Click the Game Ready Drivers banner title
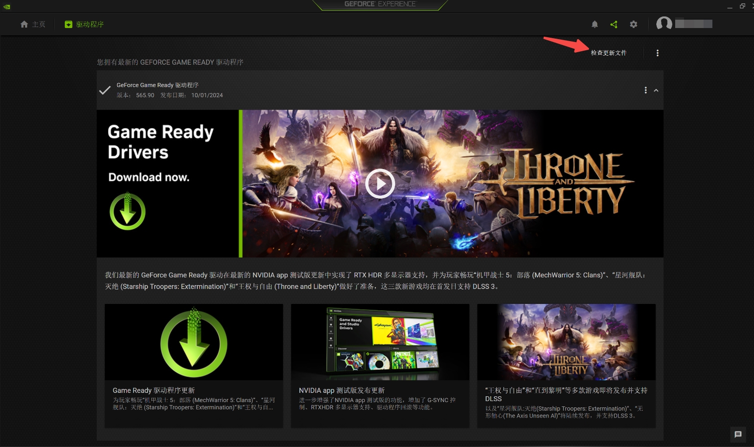The width and height of the screenshot is (754, 447). (x=160, y=142)
